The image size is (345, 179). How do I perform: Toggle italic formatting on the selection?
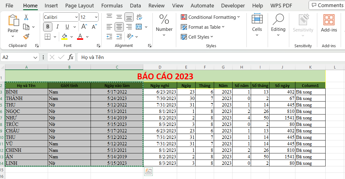[57, 27]
